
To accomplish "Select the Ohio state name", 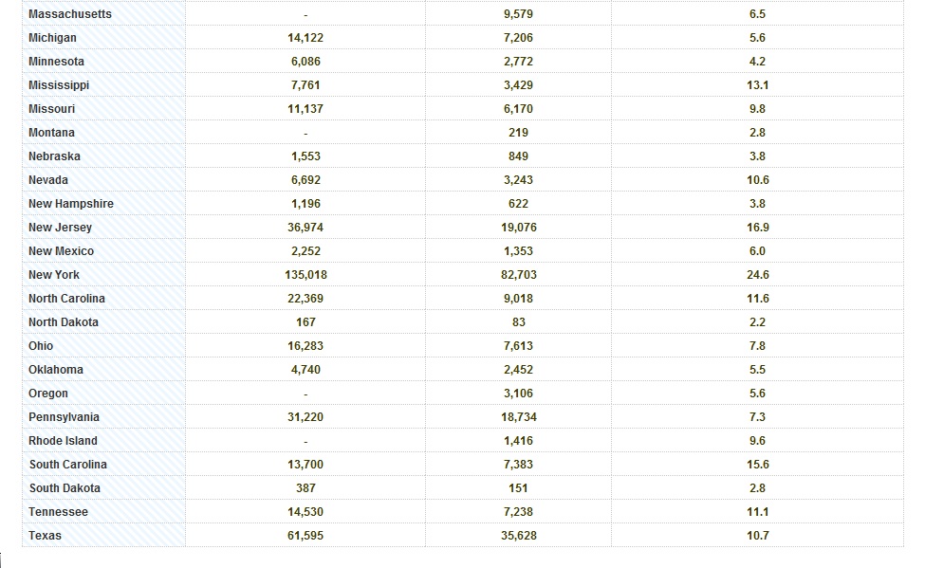I will [x=41, y=346].
